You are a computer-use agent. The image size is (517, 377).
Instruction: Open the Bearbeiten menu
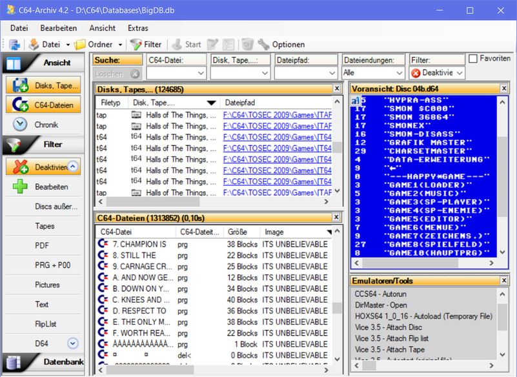click(59, 28)
